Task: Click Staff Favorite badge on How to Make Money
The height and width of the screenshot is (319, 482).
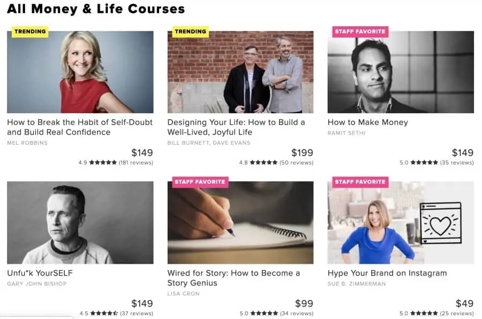Action: tap(360, 32)
